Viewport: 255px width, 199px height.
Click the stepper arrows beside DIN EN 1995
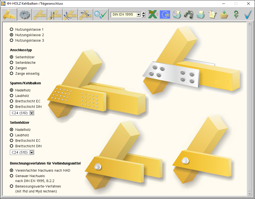tap(143, 15)
